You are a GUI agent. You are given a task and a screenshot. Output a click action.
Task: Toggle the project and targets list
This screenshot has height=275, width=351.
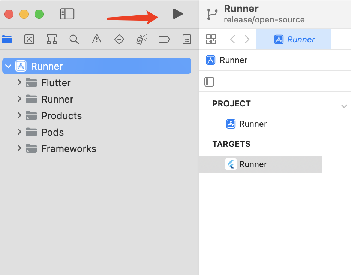tap(209, 82)
